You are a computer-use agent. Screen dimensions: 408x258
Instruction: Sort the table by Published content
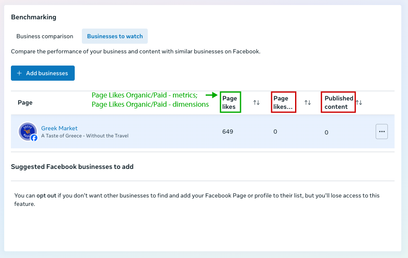click(359, 103)
